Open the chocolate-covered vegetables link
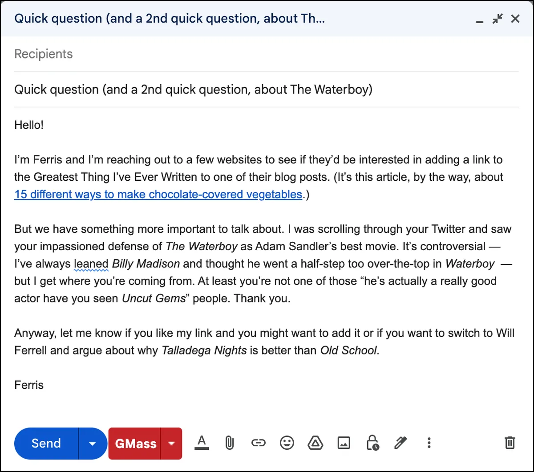The image size is (534, 472). (x=158, y=195)
